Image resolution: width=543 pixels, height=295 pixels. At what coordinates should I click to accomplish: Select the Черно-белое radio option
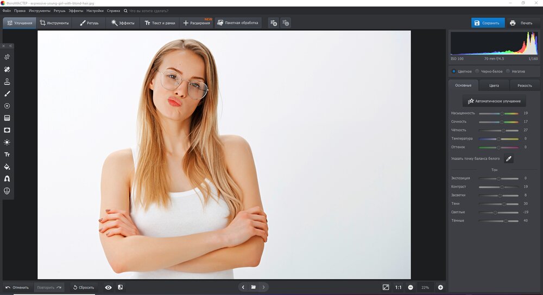click(x=477, y=71)
